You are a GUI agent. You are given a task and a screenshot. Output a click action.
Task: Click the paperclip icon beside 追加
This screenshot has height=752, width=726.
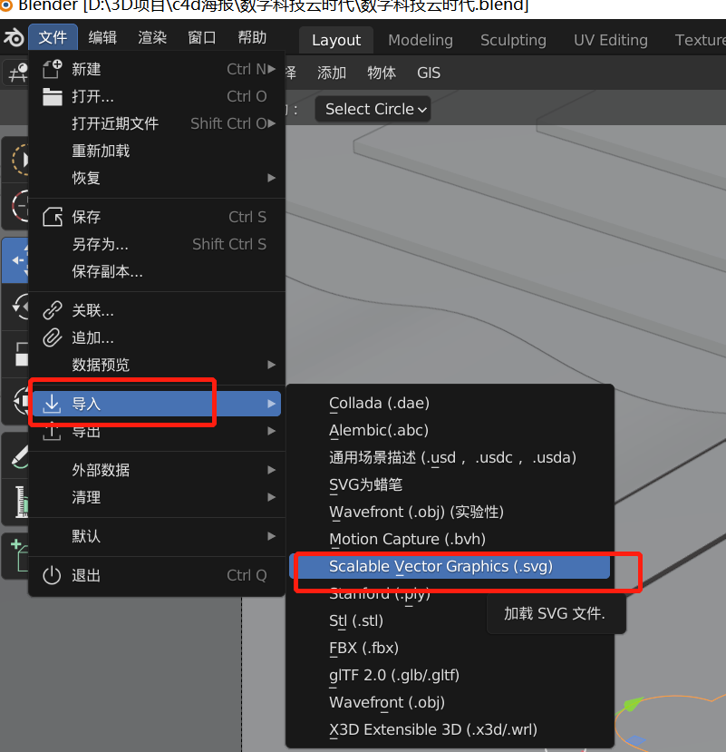tap(52, 337)
